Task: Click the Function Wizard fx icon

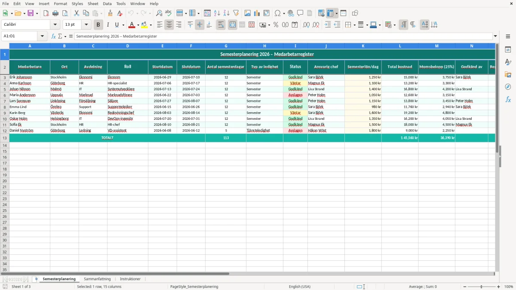Action: [54, 37]
